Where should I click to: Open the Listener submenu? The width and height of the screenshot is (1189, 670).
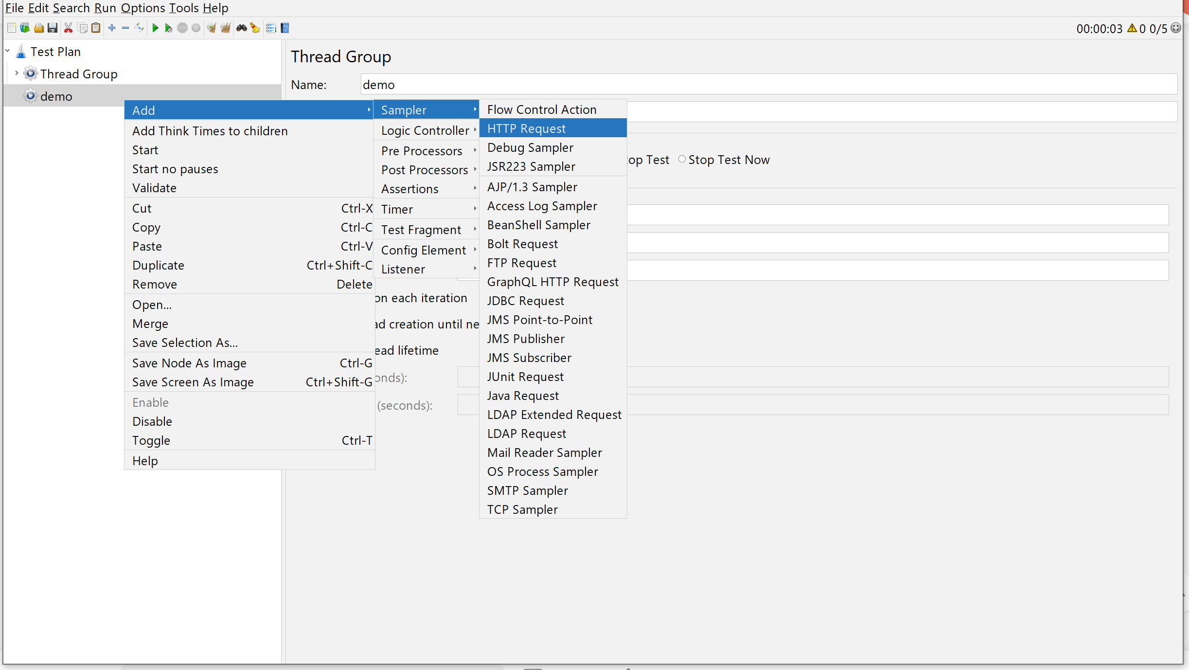(x=426, y=269)
